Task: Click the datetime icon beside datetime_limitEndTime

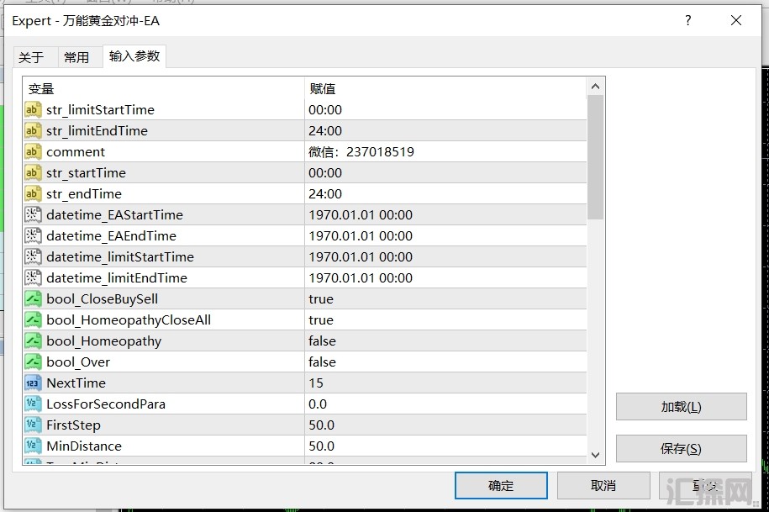Action: pyautogui.click(x=33, y=278)
